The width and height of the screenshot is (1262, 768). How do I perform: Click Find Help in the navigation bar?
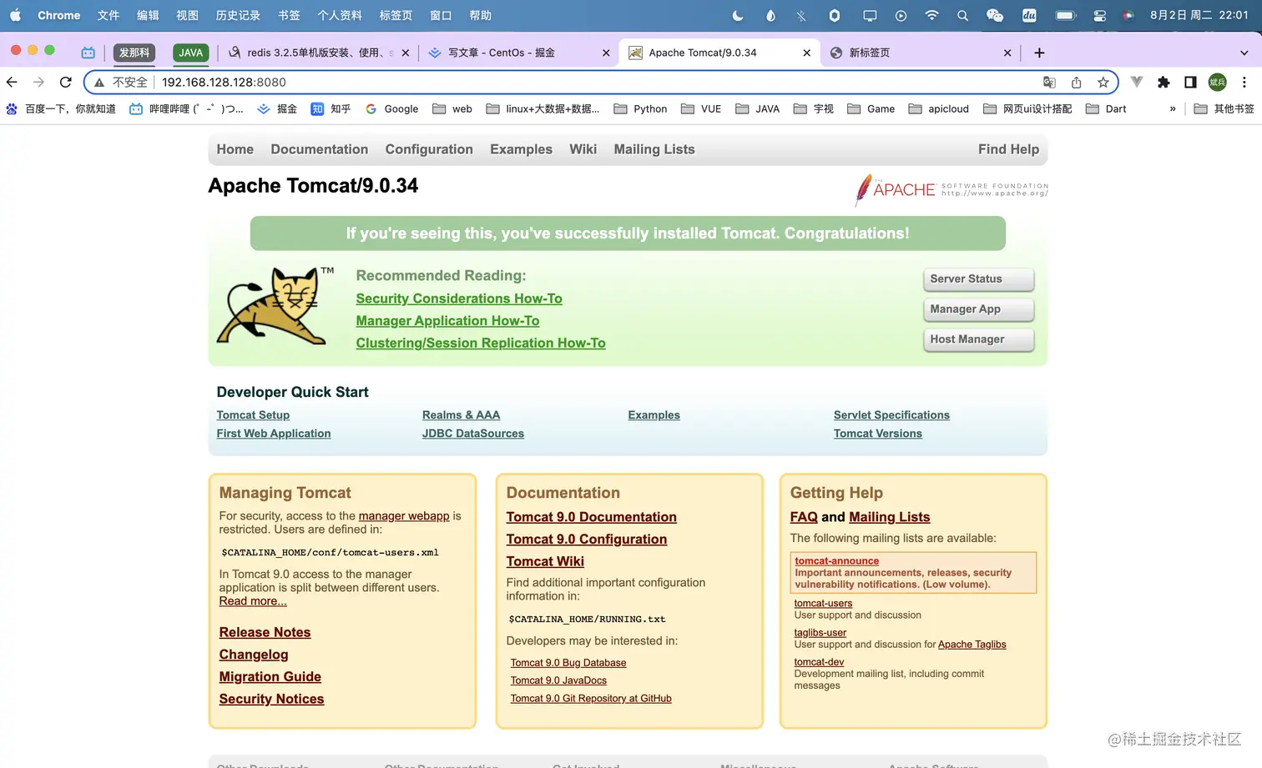1008,149
